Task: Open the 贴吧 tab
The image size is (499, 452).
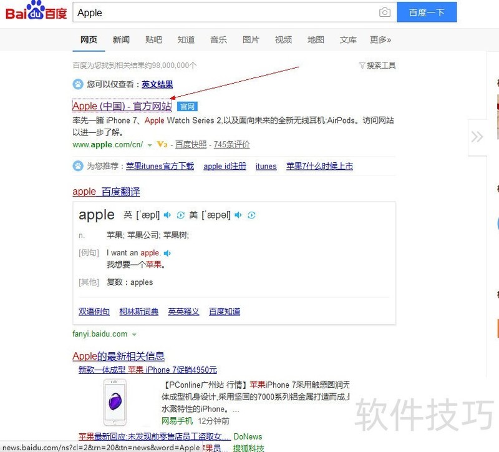Action: tap(153, 40)
